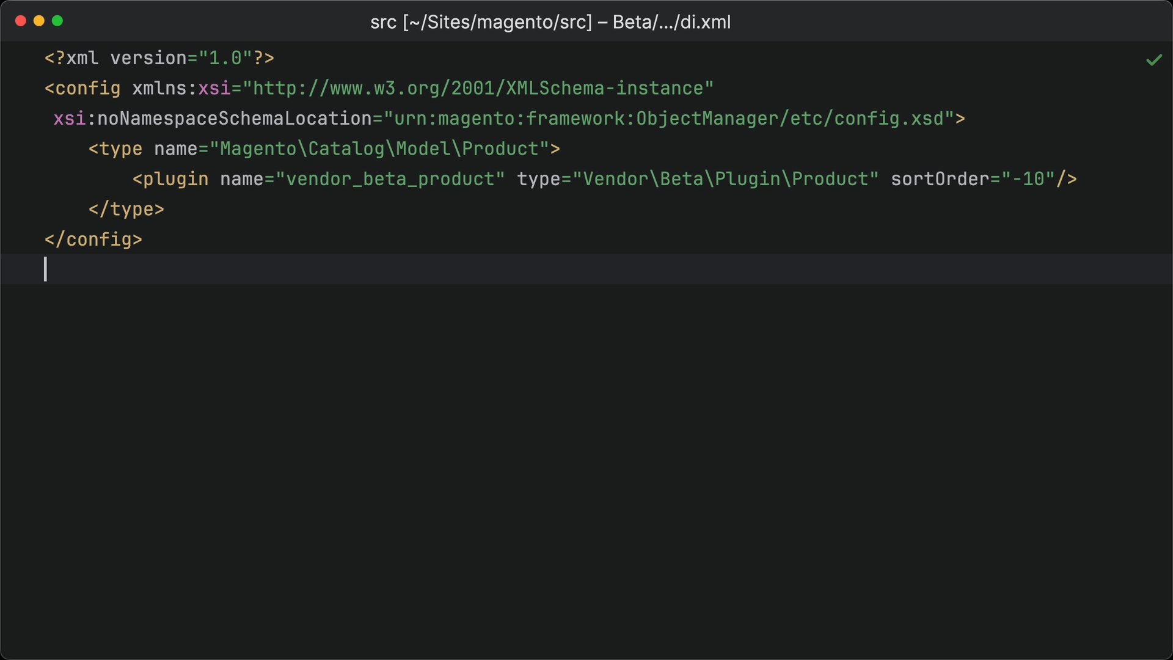
Task: Click the green inspection checkmark icon
Action: (x=1154, y=60)
